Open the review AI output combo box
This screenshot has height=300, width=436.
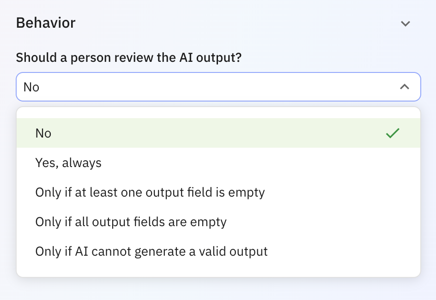(x=218, y=87)
